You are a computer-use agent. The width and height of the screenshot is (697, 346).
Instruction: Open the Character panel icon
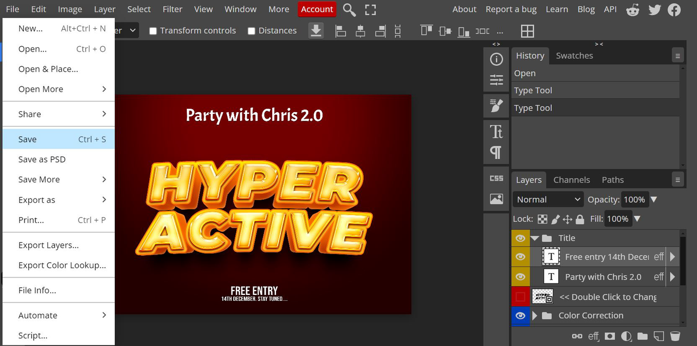coord(496,131)
